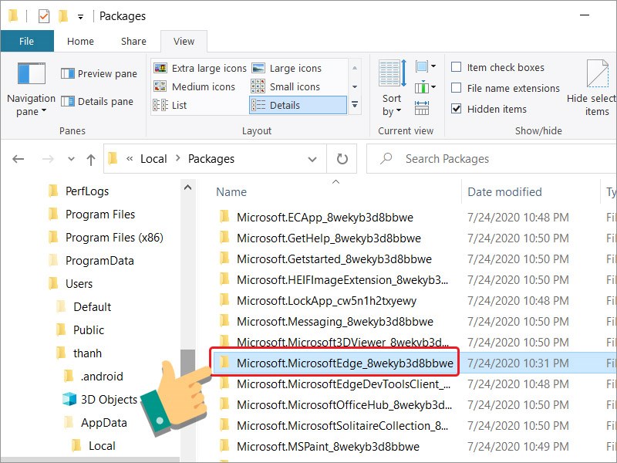This screenshot has height=463, width=617.
Task: Switch to List layout
Action: [170, 105]
